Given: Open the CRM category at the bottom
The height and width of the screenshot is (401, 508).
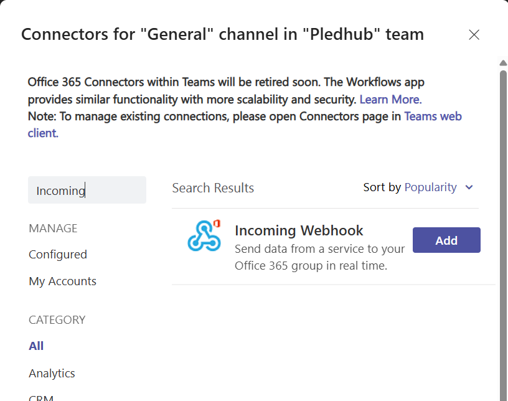Looking at the screenshot, I should pos(41,397).
